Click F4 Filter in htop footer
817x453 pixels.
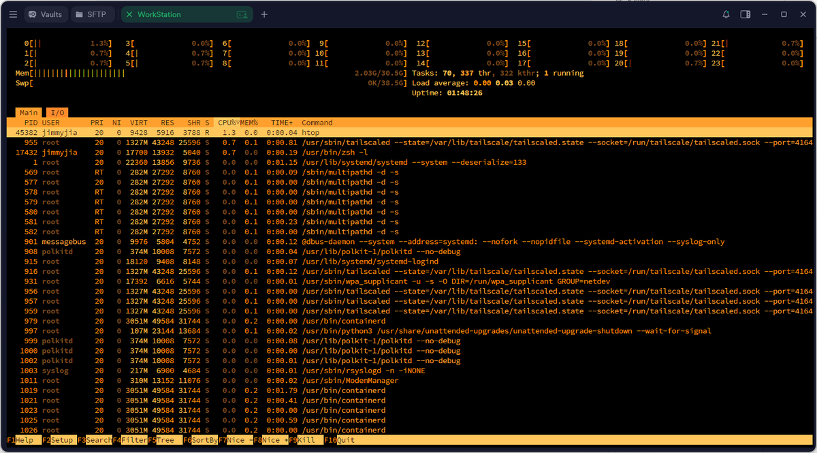[130, 440]
